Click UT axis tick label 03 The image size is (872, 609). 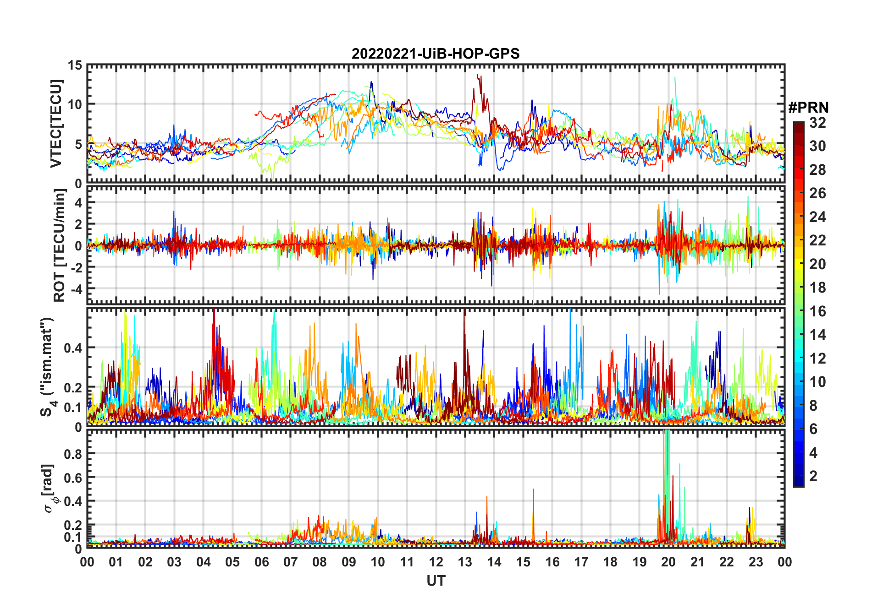(174, 562)
